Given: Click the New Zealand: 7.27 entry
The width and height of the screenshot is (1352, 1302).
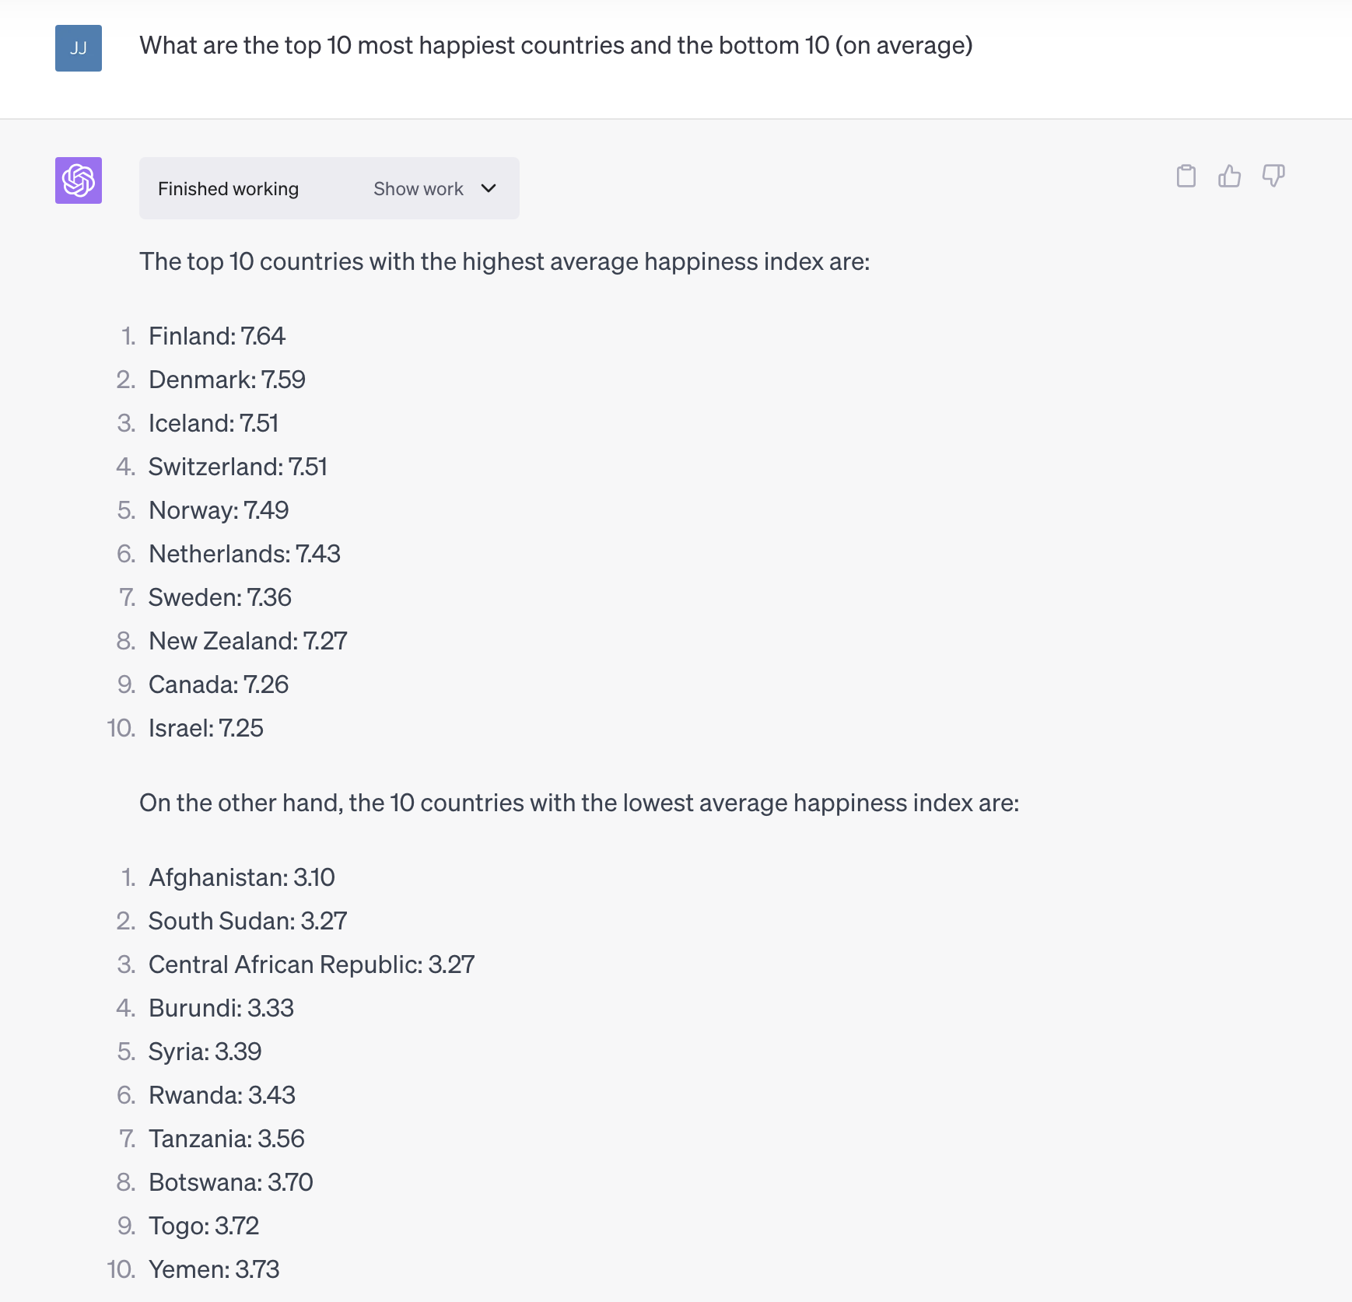Looking at the screenshot, I should click(248, 641).
